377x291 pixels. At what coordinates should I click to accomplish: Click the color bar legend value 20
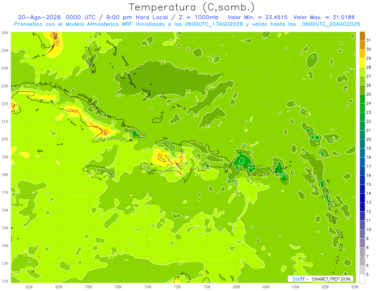tap(369, 139)
